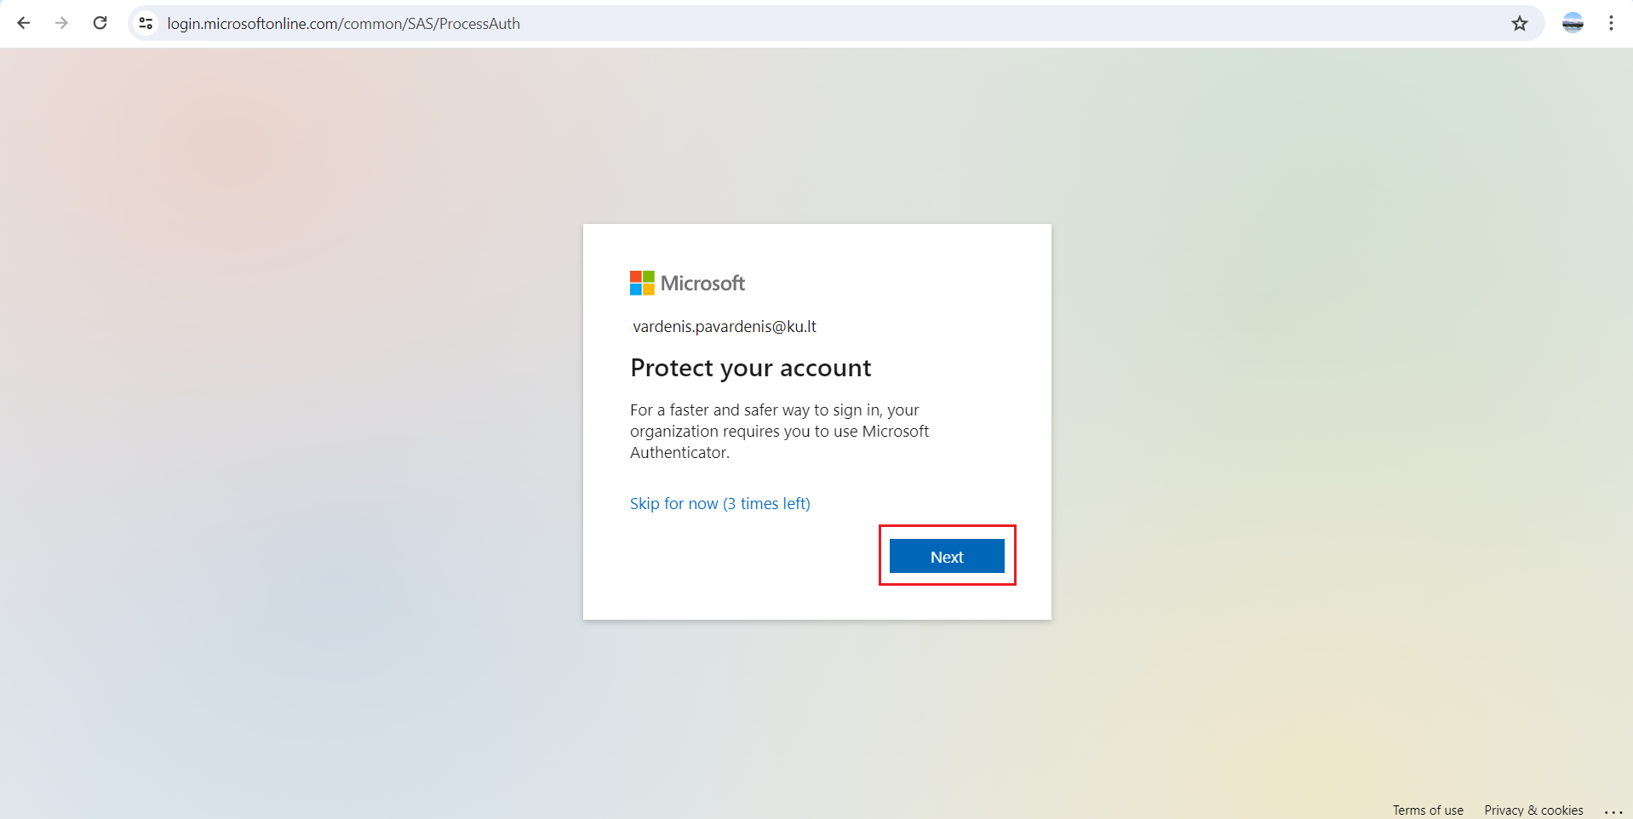Viewport: 1633px width, 819px height.
Task: Open the Chrome profile avatar
Action: [1573, 23]
